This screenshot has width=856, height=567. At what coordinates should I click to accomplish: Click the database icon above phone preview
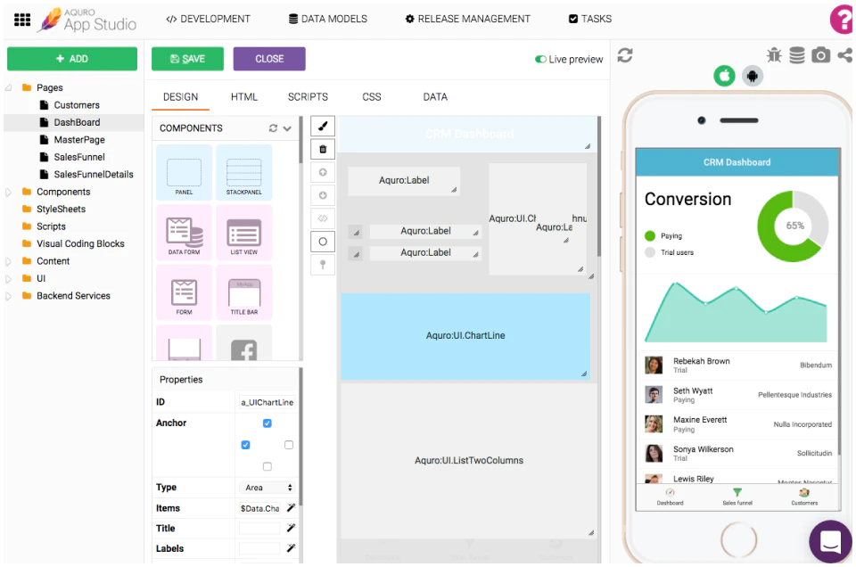coord(797,55)
